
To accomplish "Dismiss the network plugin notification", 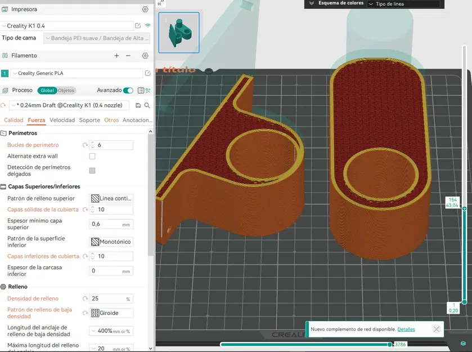I will (x=436, y=329).
